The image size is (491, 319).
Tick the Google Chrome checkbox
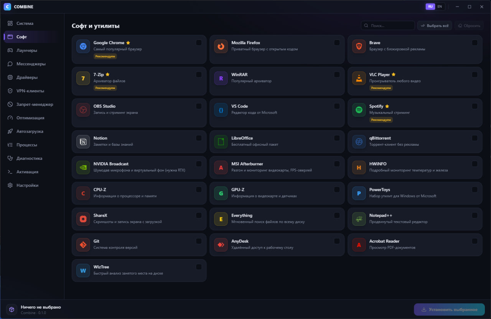pos(199,43)
